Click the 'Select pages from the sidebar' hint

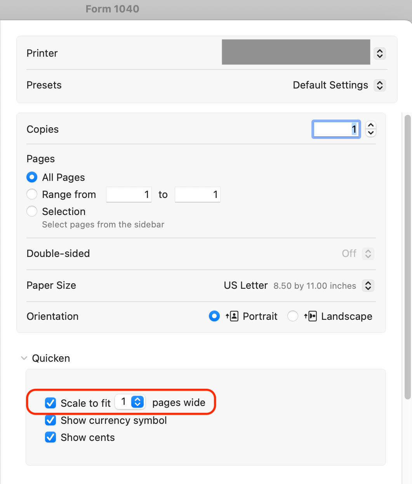[103, 224]
